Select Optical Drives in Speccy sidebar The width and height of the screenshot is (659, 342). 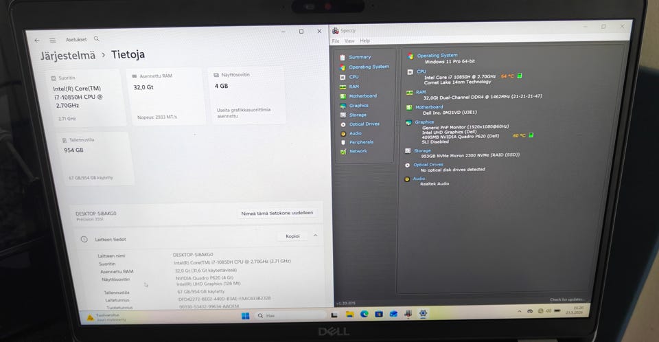[364, 124]
